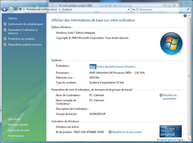The image size is (193, 143).
Task: Click the greyed forward navigation button
Action: [x=11, y=10]
